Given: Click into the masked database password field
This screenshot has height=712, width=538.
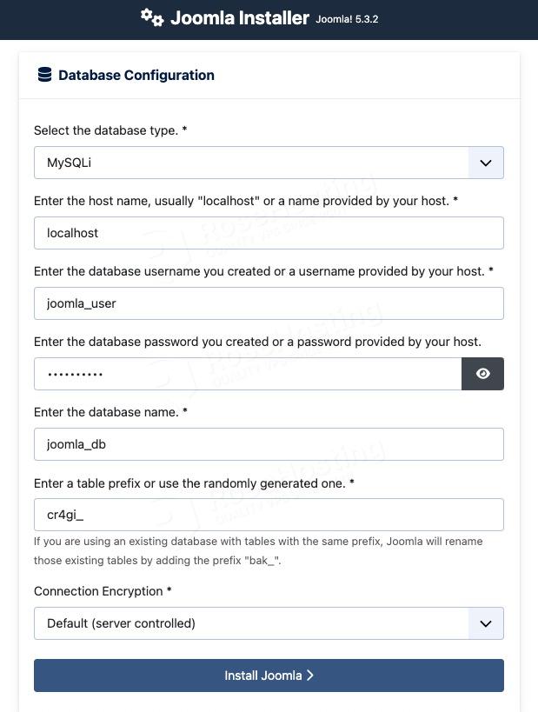Looking at the screenshot, I should (x=248, y=374).
